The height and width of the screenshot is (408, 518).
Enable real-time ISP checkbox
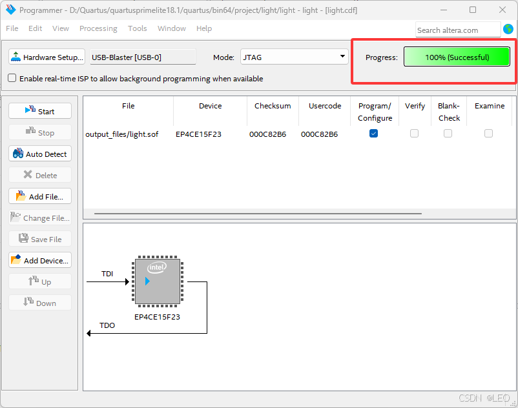[x=12, y=78]
